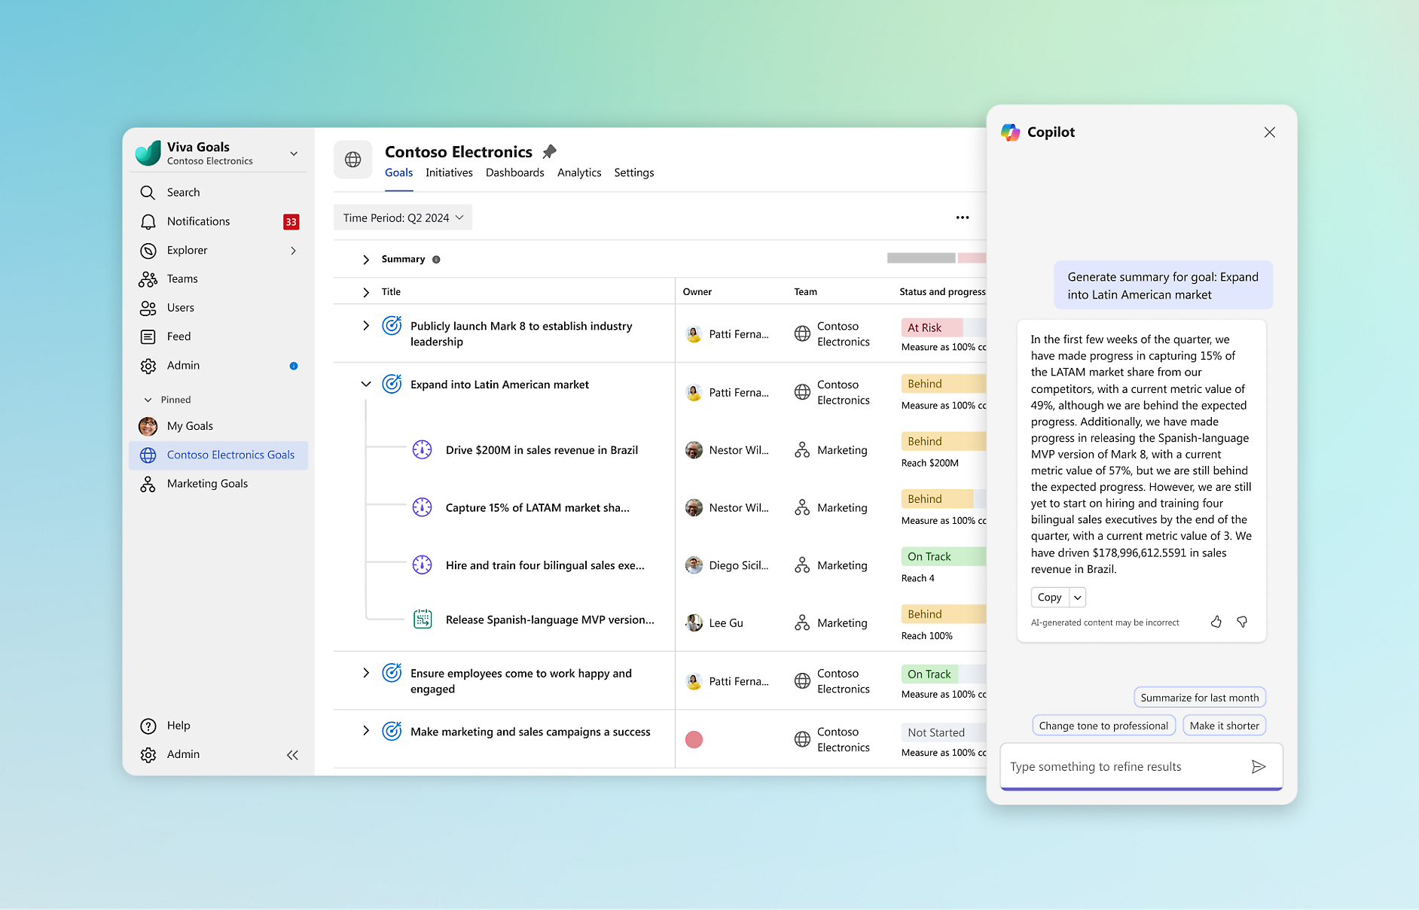1419x910 pixels.
Task: Click Not Started status for marketing campaigns
Action: pyautogui.click(x=943, y=732)
